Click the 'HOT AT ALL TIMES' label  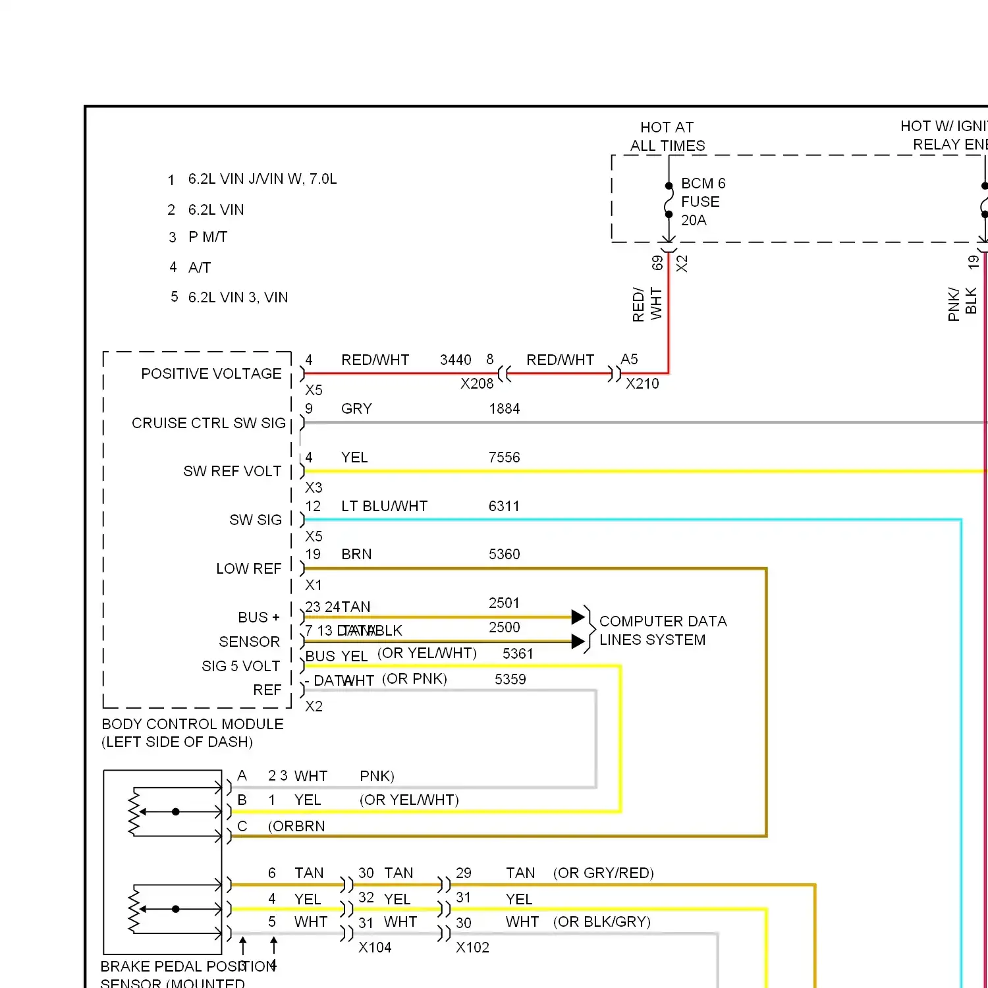tap(667, 136)
